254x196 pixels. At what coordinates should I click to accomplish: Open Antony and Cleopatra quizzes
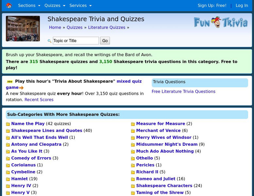tap(36, 144)
